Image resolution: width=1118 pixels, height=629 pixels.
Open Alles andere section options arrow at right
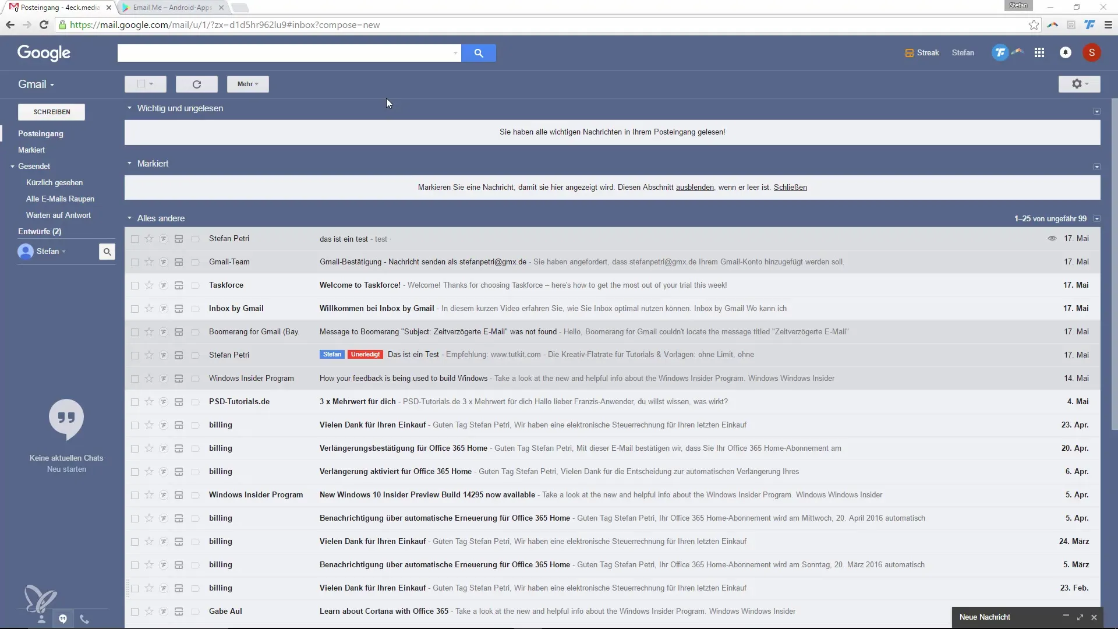tap(1097, 219)
